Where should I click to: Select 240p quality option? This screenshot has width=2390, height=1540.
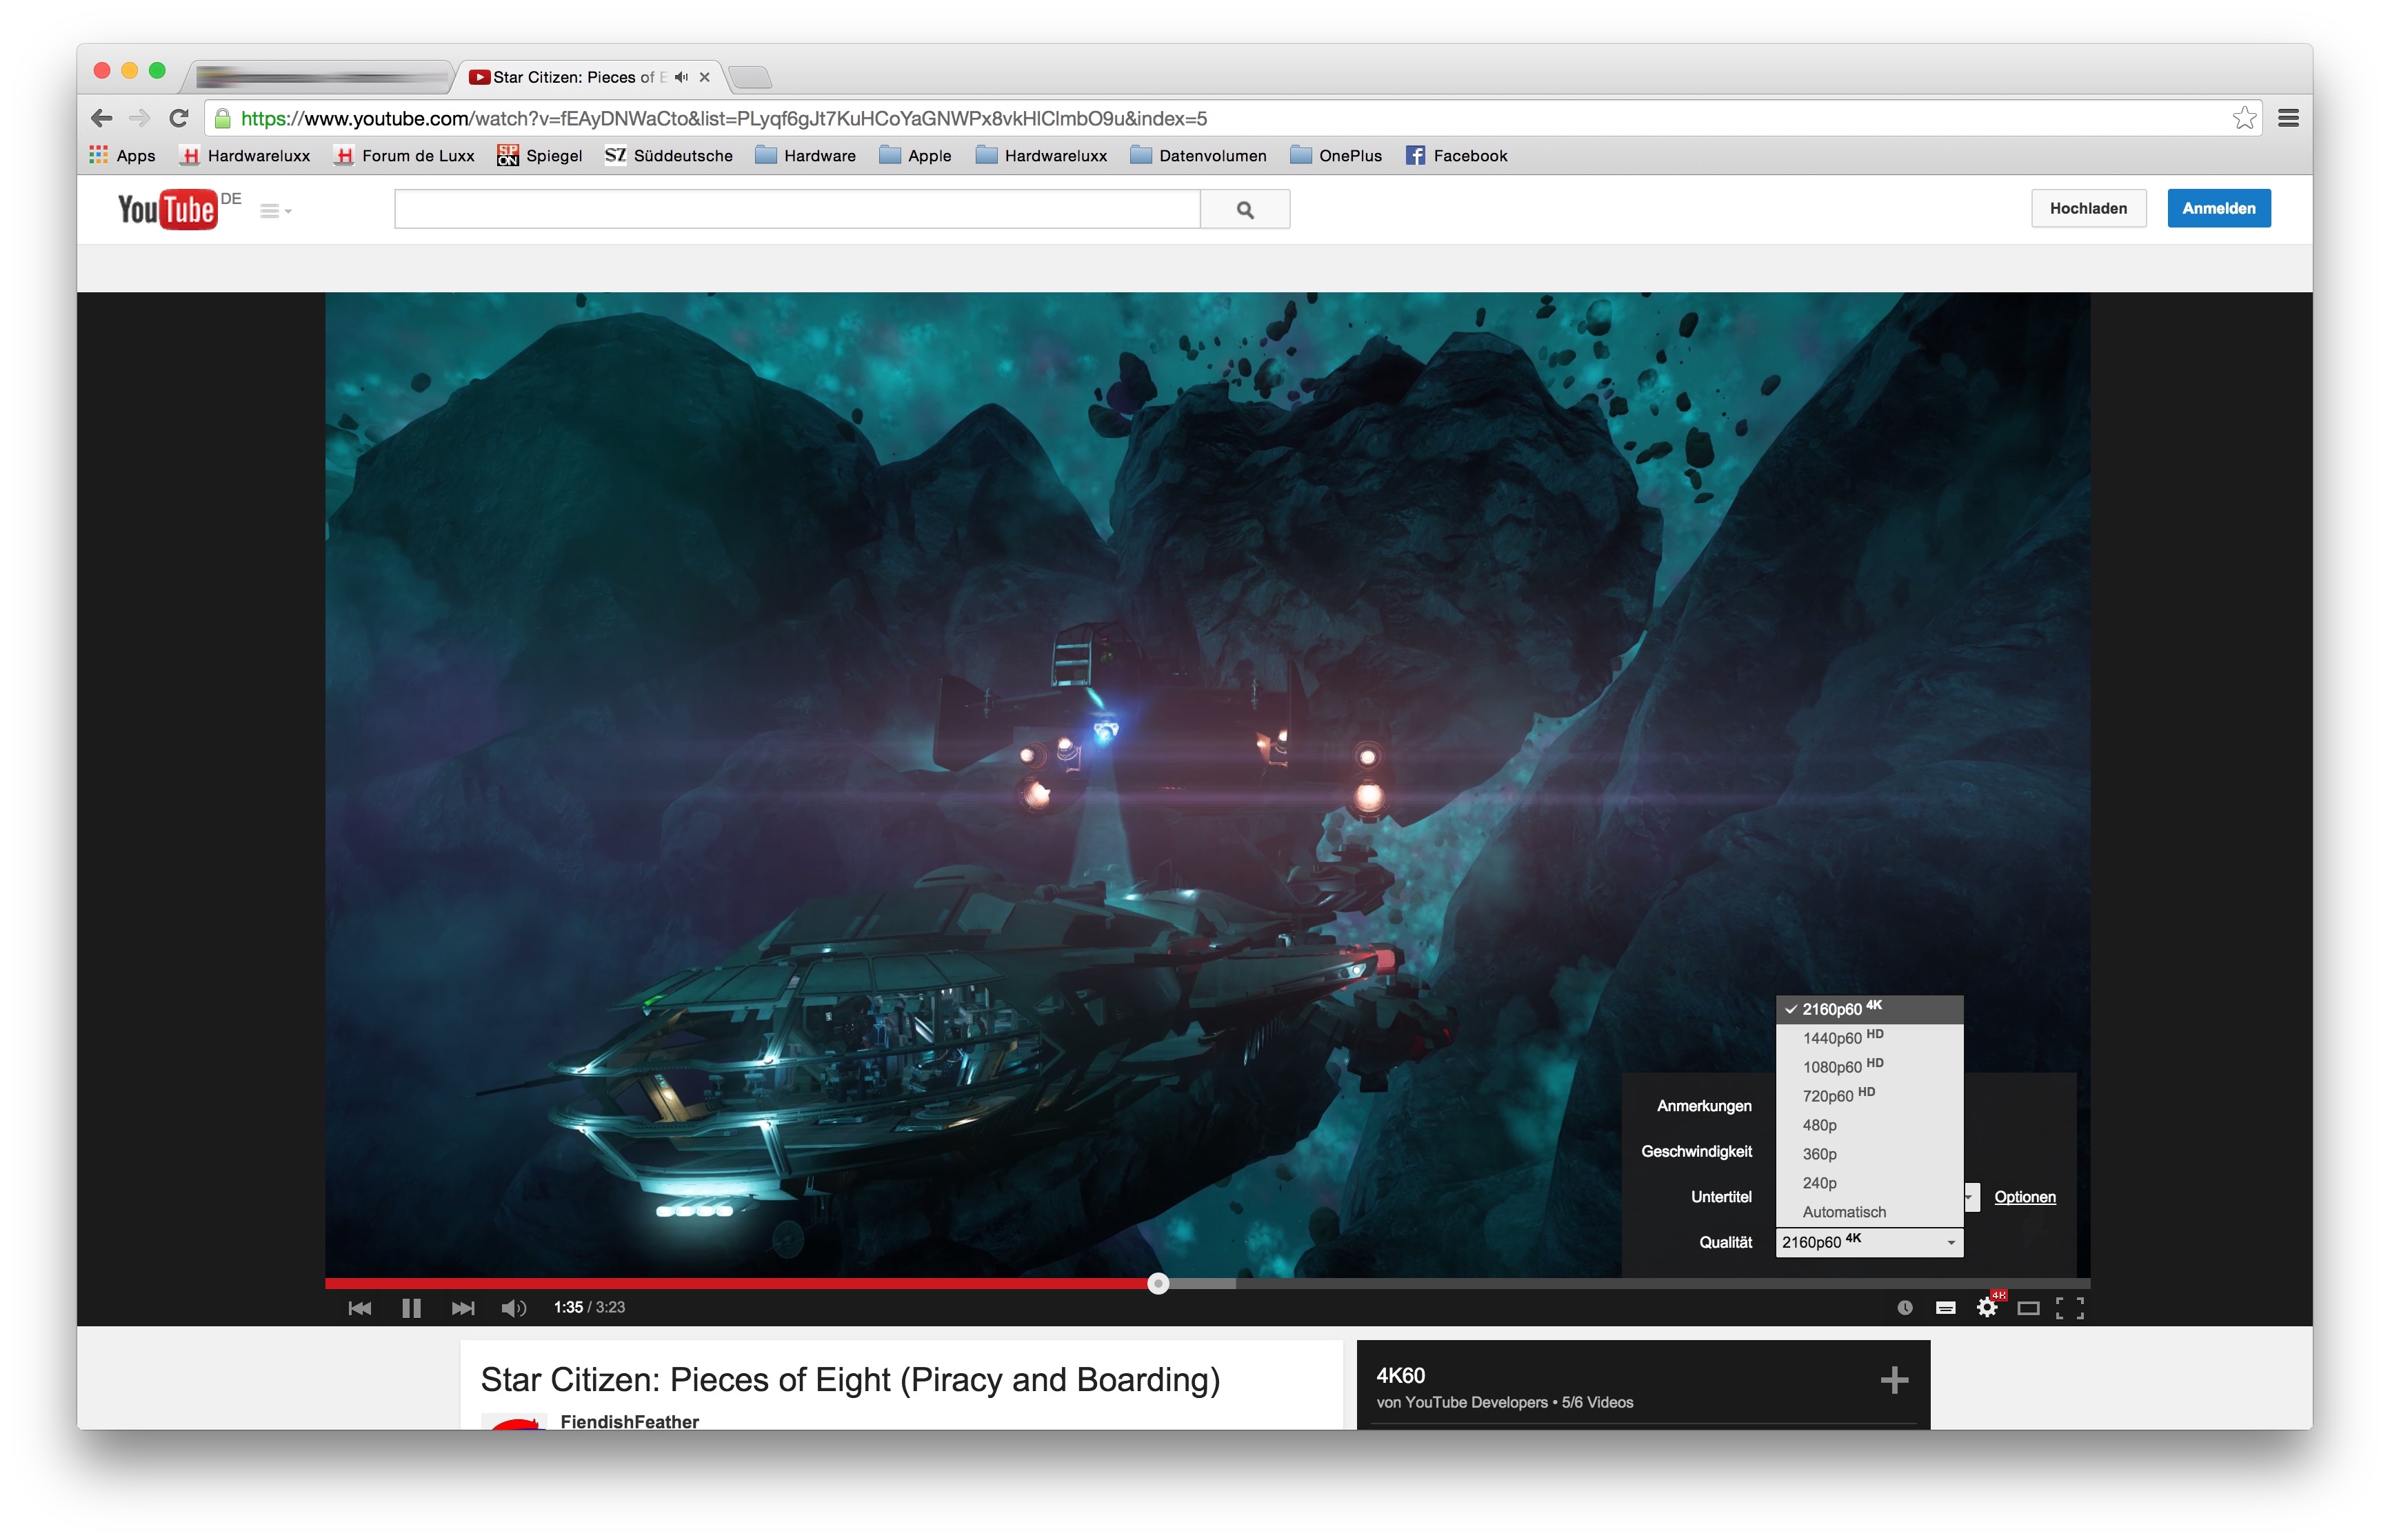click(x=1869, y=1183)
